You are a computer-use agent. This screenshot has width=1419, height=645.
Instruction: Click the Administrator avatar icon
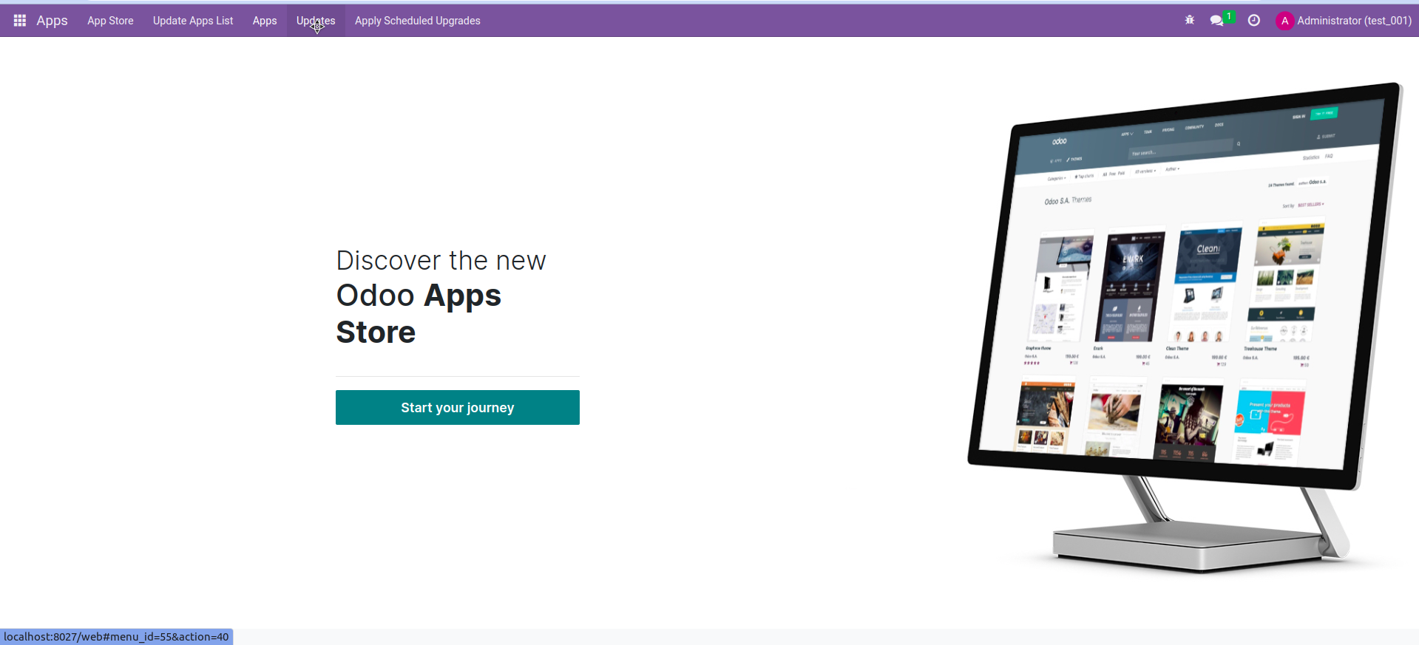tap(1285, 21)
